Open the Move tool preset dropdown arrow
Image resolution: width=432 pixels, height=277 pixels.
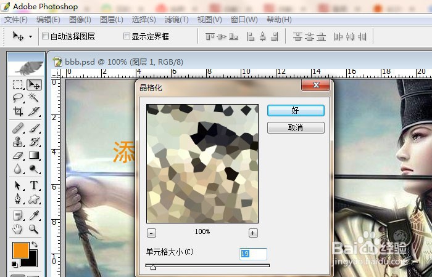click(31, 36)
